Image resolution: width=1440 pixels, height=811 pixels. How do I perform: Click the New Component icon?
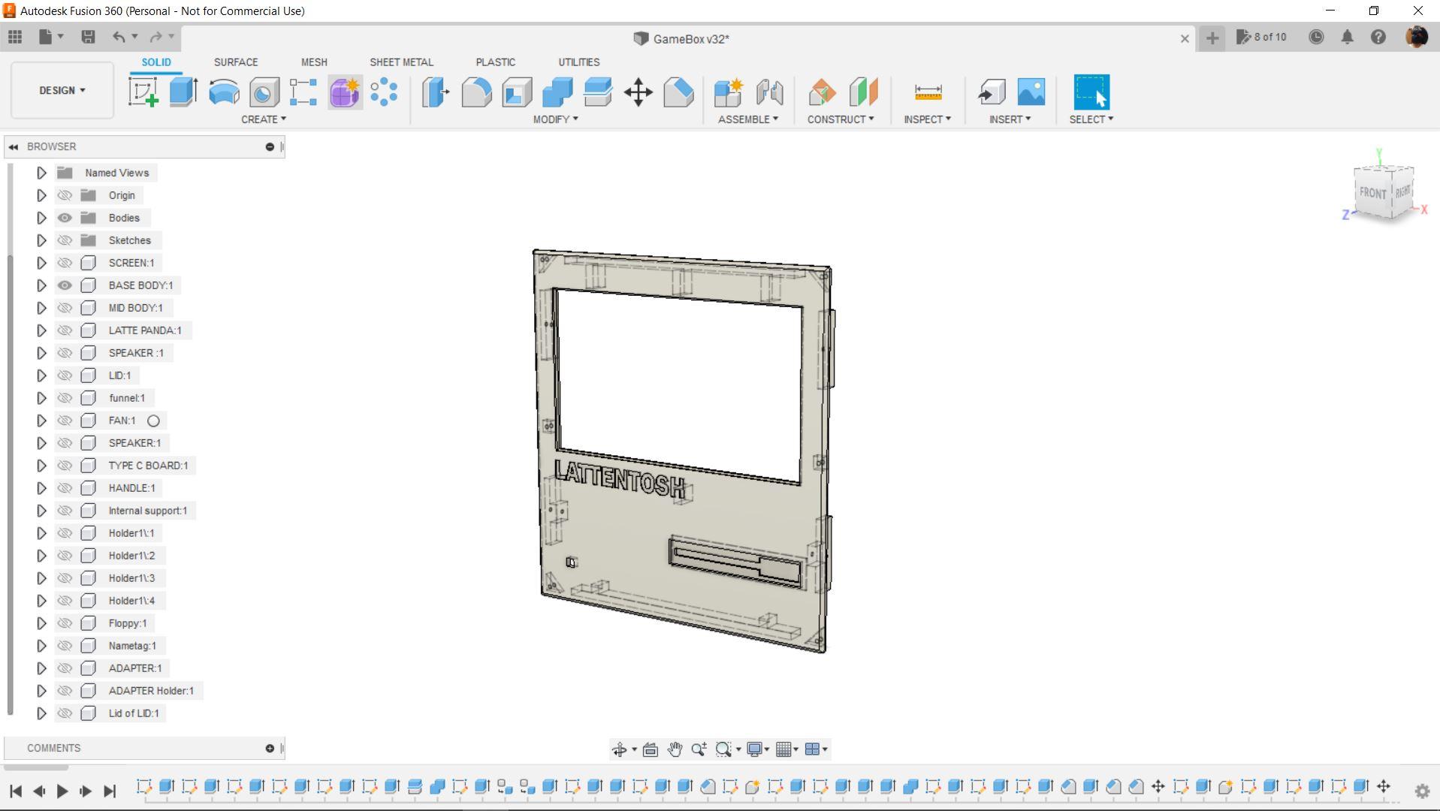pyautogui.click(x=728, y=92)
